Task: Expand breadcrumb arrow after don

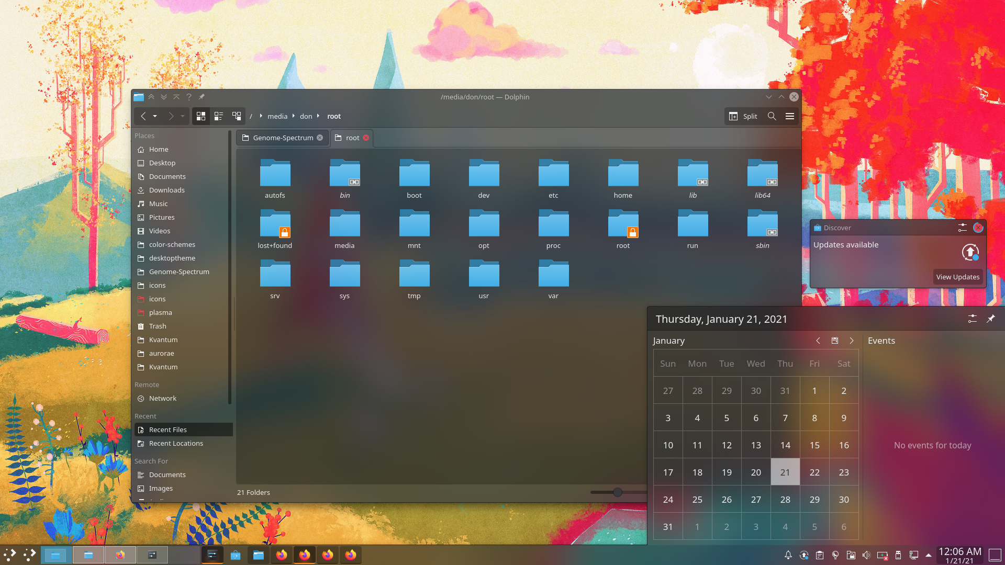Action: [318, 116]
